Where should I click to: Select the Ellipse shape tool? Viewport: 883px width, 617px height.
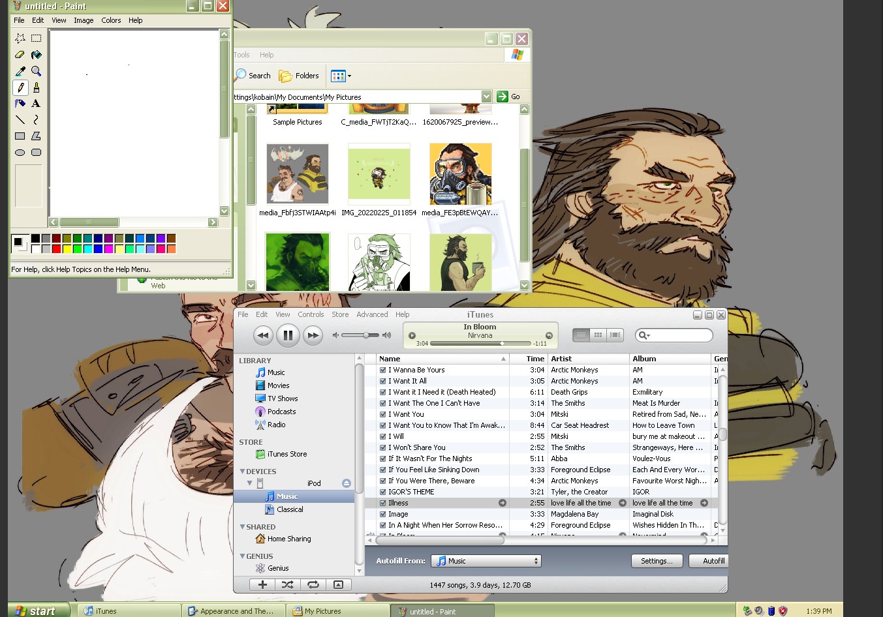[x=20, y=152]
